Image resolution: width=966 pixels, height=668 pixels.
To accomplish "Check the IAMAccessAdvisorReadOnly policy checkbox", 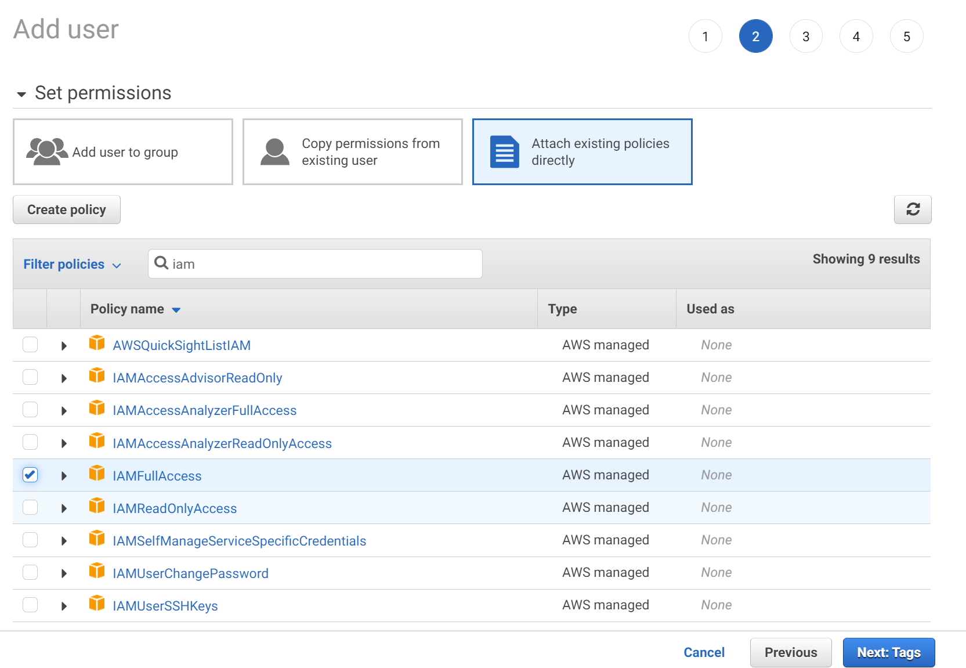I will pos(30,377).
